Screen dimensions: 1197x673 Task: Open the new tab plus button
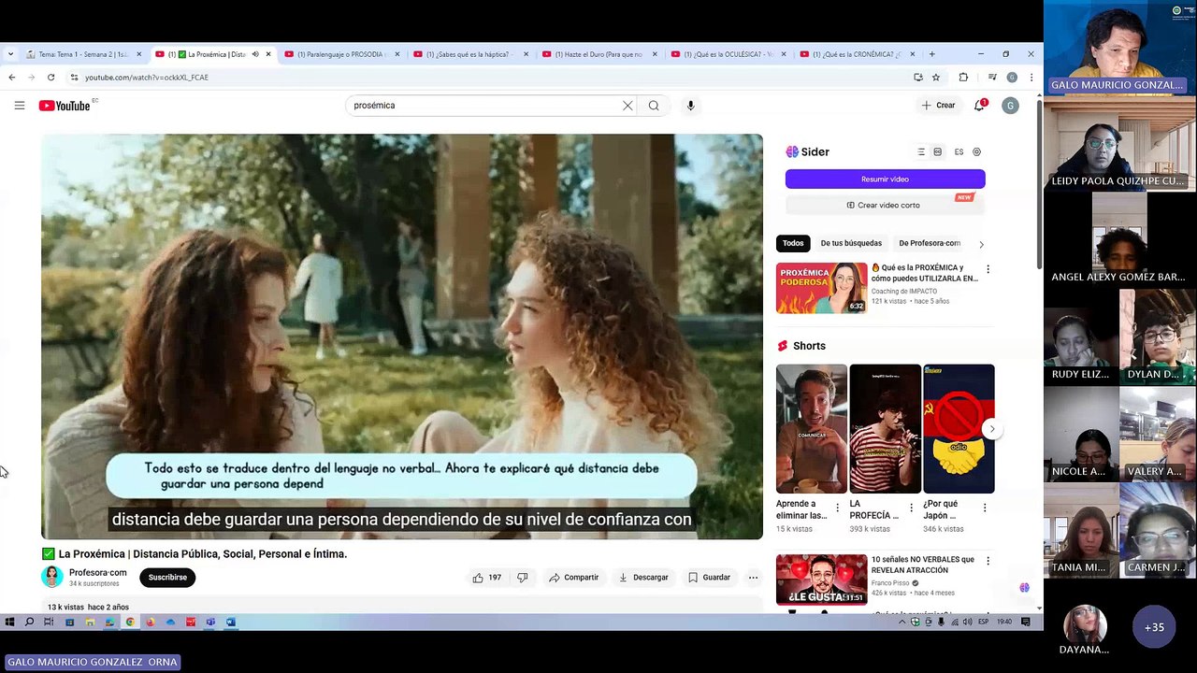pos(931,54)
